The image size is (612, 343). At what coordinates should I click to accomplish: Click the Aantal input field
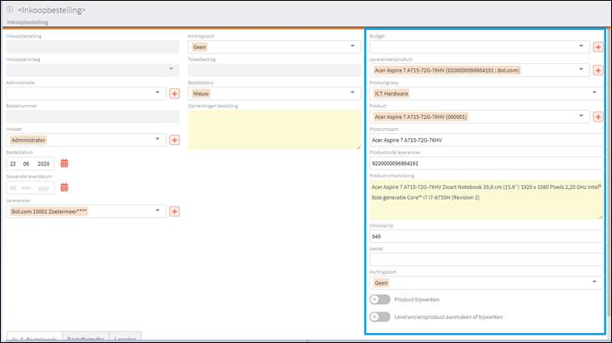pyautogui.click(x=485, y=260)
